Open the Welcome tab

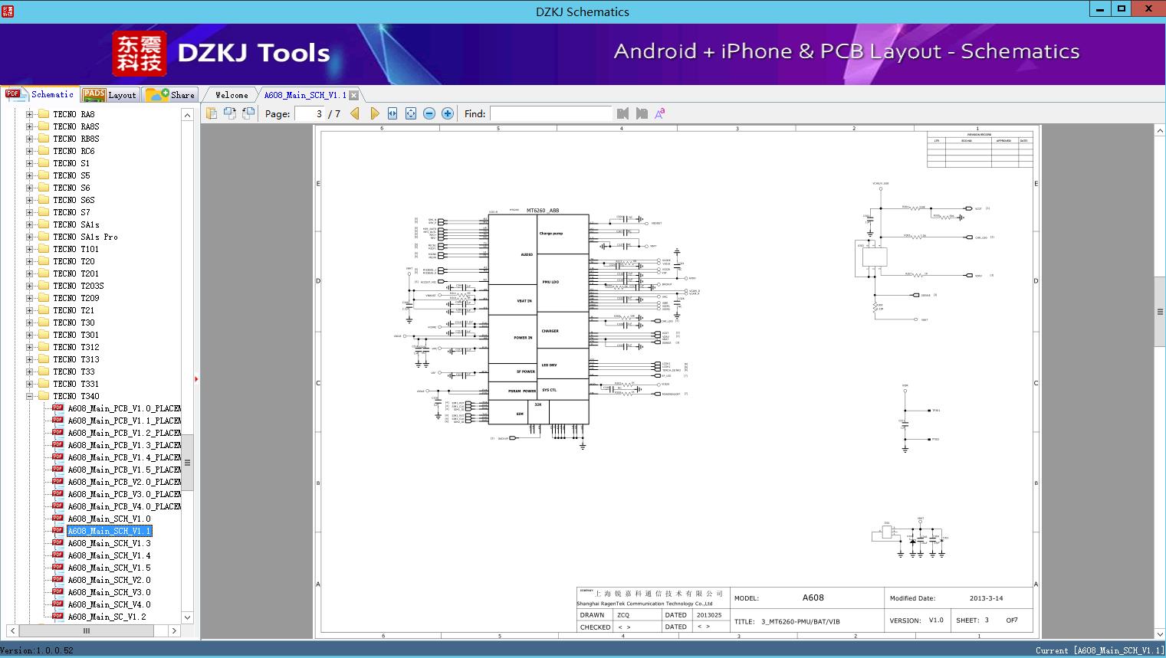232,95
